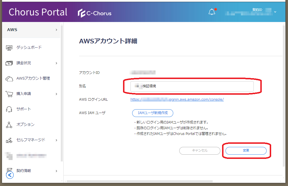The width and height of the screenshot is (288, 186).
Task: Click the purchase request cart icon
Action: coord(9,94)
